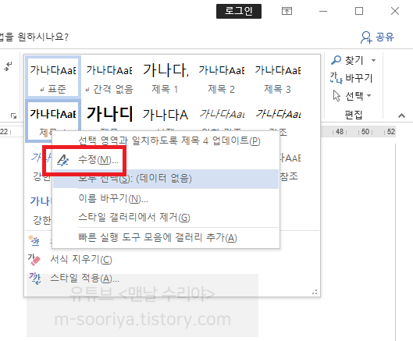Click the modify style pen icon

pos(63,160)
